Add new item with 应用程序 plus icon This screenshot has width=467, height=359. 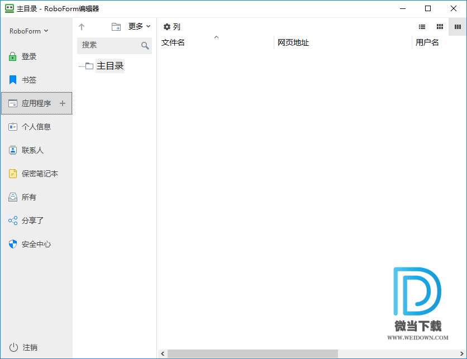(62, 103)
